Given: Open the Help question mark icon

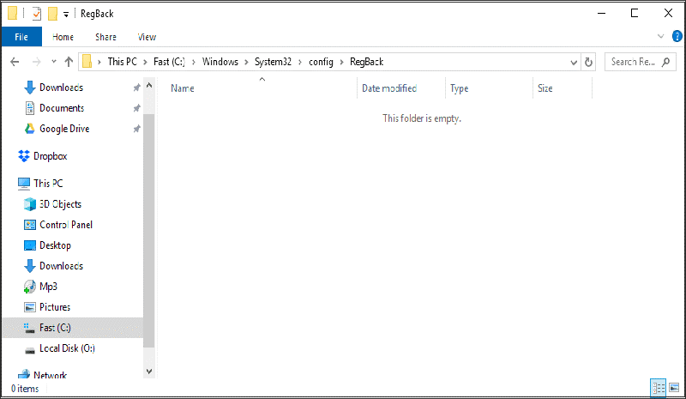Looking at the screenshot, I should [x=674, y=37].
